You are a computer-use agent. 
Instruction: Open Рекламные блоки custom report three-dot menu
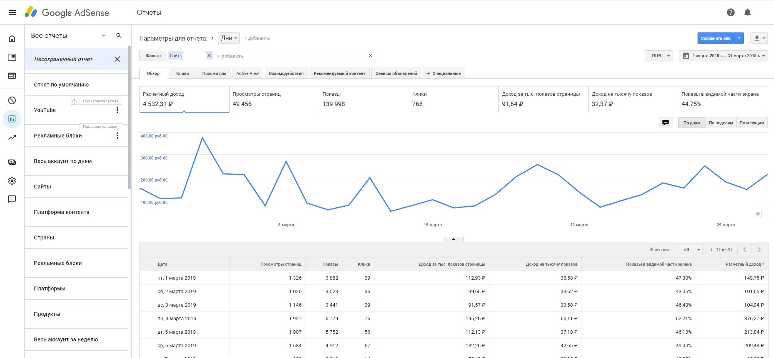(x=117, y=136)
